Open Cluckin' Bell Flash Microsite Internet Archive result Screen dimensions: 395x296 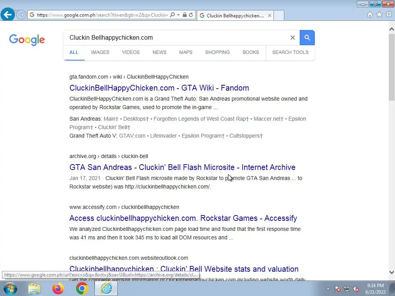pos(182,167)
